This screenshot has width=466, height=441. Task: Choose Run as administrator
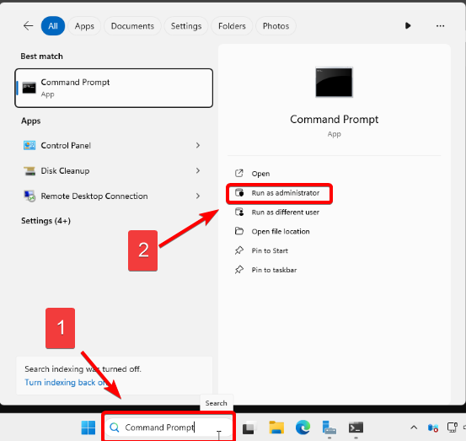click(286, 193)
